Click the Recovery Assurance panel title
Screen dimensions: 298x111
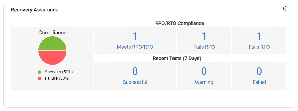[x=35, y=10]
